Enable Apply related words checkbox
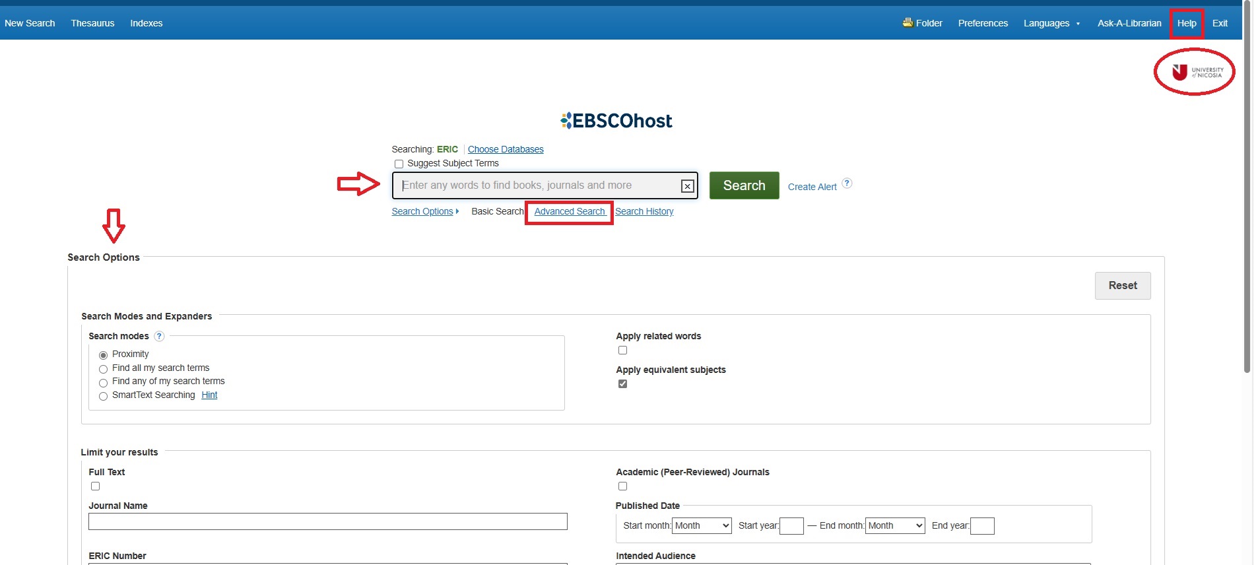The image size is (1254, 565). (622, 350)
